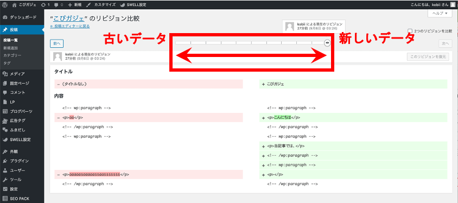Screen dimensions: 458x203
Task: Open the updates counter icon
Action: point(45,5)
